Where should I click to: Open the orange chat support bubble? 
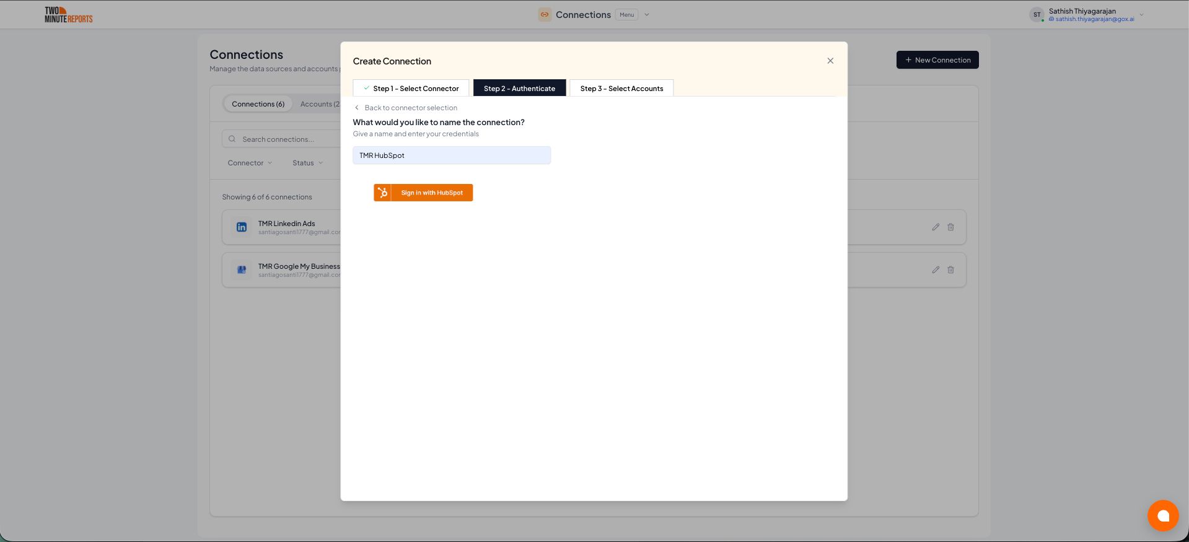click(x=1162, y=515)
